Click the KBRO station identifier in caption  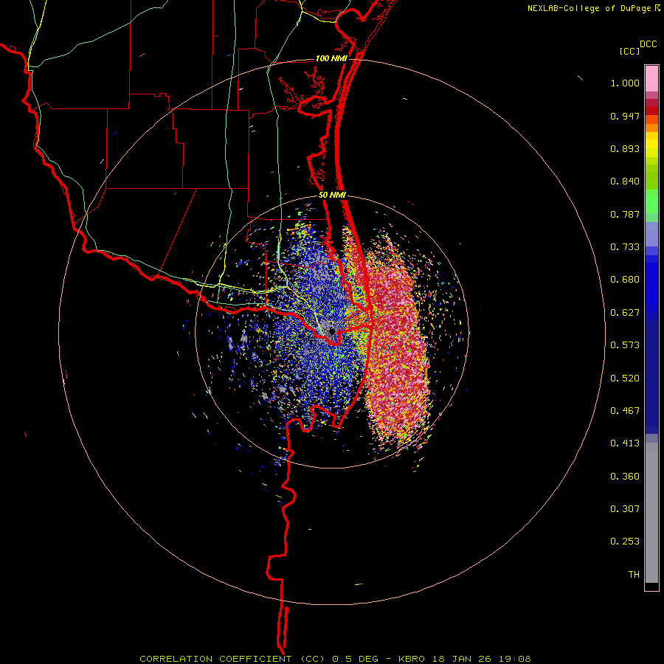pos(413,659)
